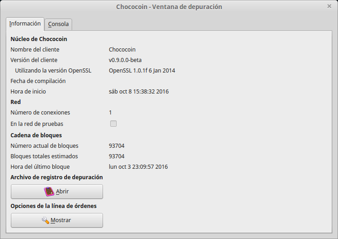Switch to the Consola tab
This screenshot has height=239, width=338.
tap(58, 24)
